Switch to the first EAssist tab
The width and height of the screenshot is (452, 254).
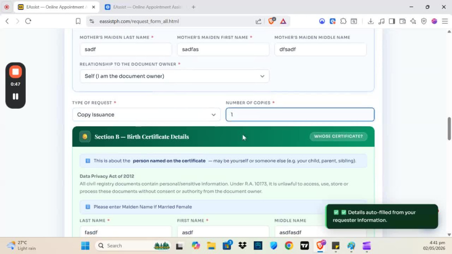(56, 7)
